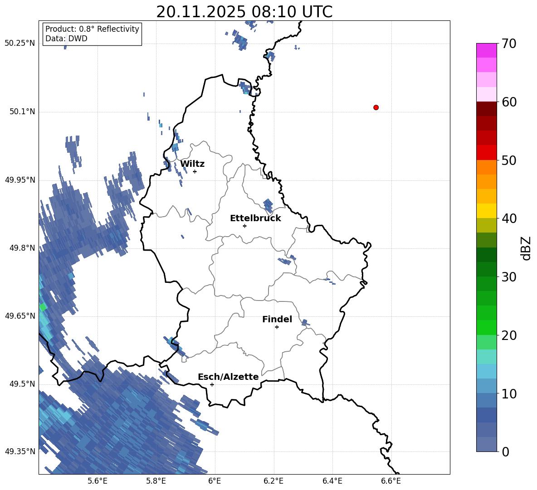Click the 6.6°E longitude label
This screenshot has width=537, height=490.
click(391, 481)
